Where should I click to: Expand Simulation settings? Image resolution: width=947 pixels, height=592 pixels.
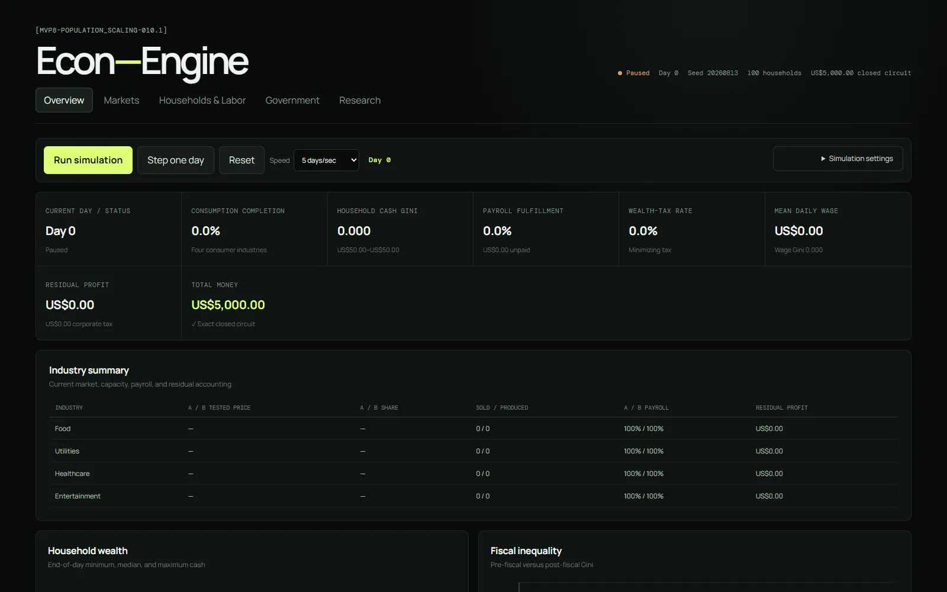(x=838, y=159)
